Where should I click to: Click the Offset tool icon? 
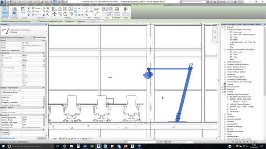(x=60, y=9)
